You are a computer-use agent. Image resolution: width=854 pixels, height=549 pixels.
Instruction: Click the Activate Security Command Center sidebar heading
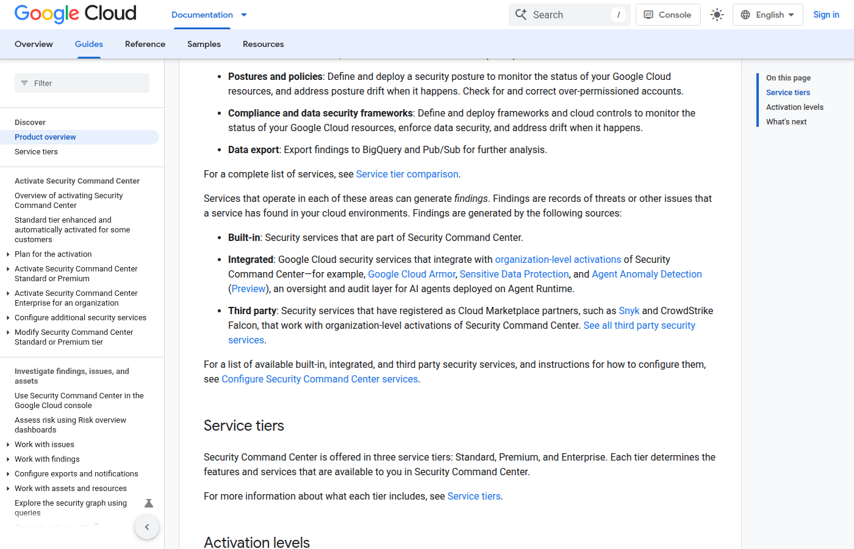point(77,181)
